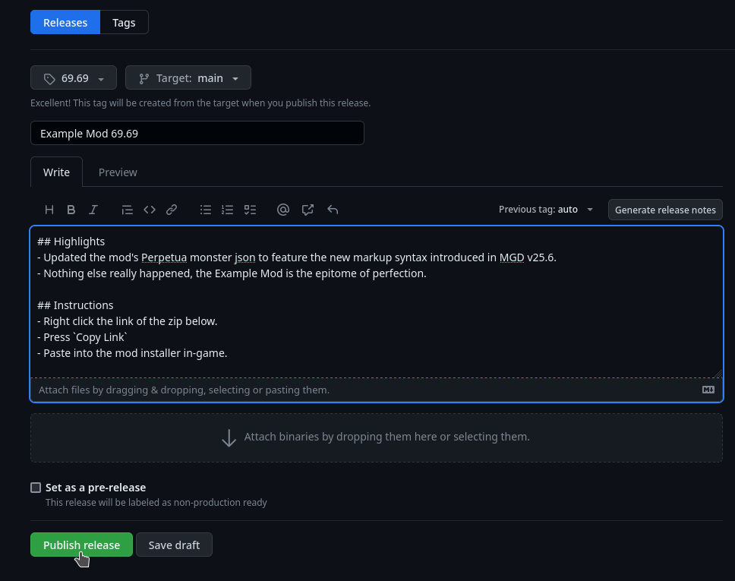The image size is (735, 581).
Task: Insert a numbered list
Action: (x=227, y=210)
